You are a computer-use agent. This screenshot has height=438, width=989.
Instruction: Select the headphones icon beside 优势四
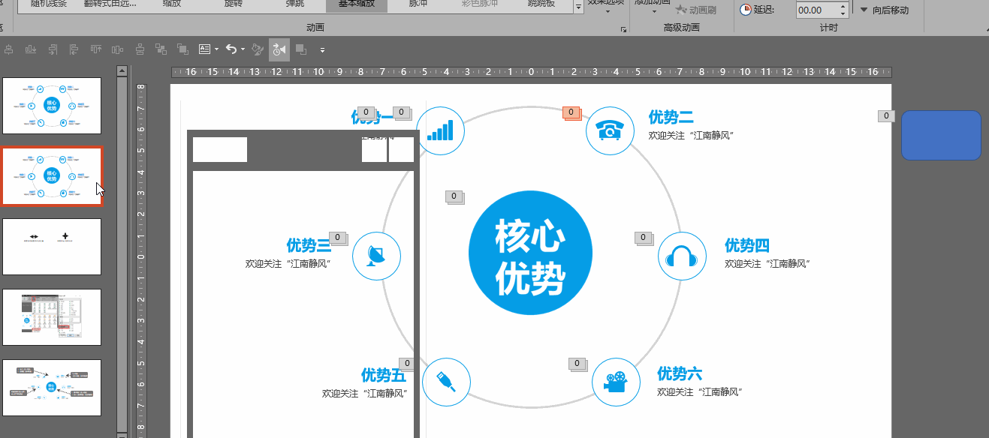coord(682,256)
